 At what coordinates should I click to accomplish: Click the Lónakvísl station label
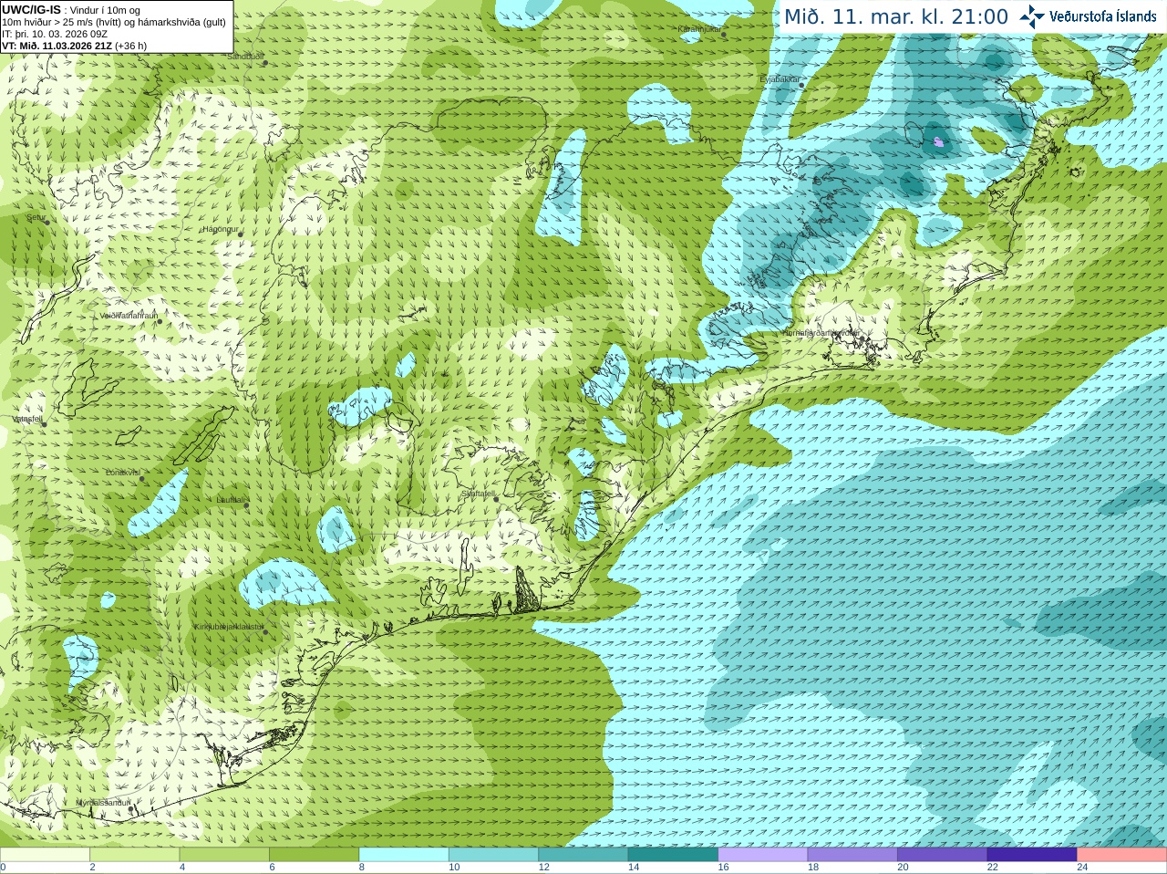pyautogui.click(x=123, y=473)
